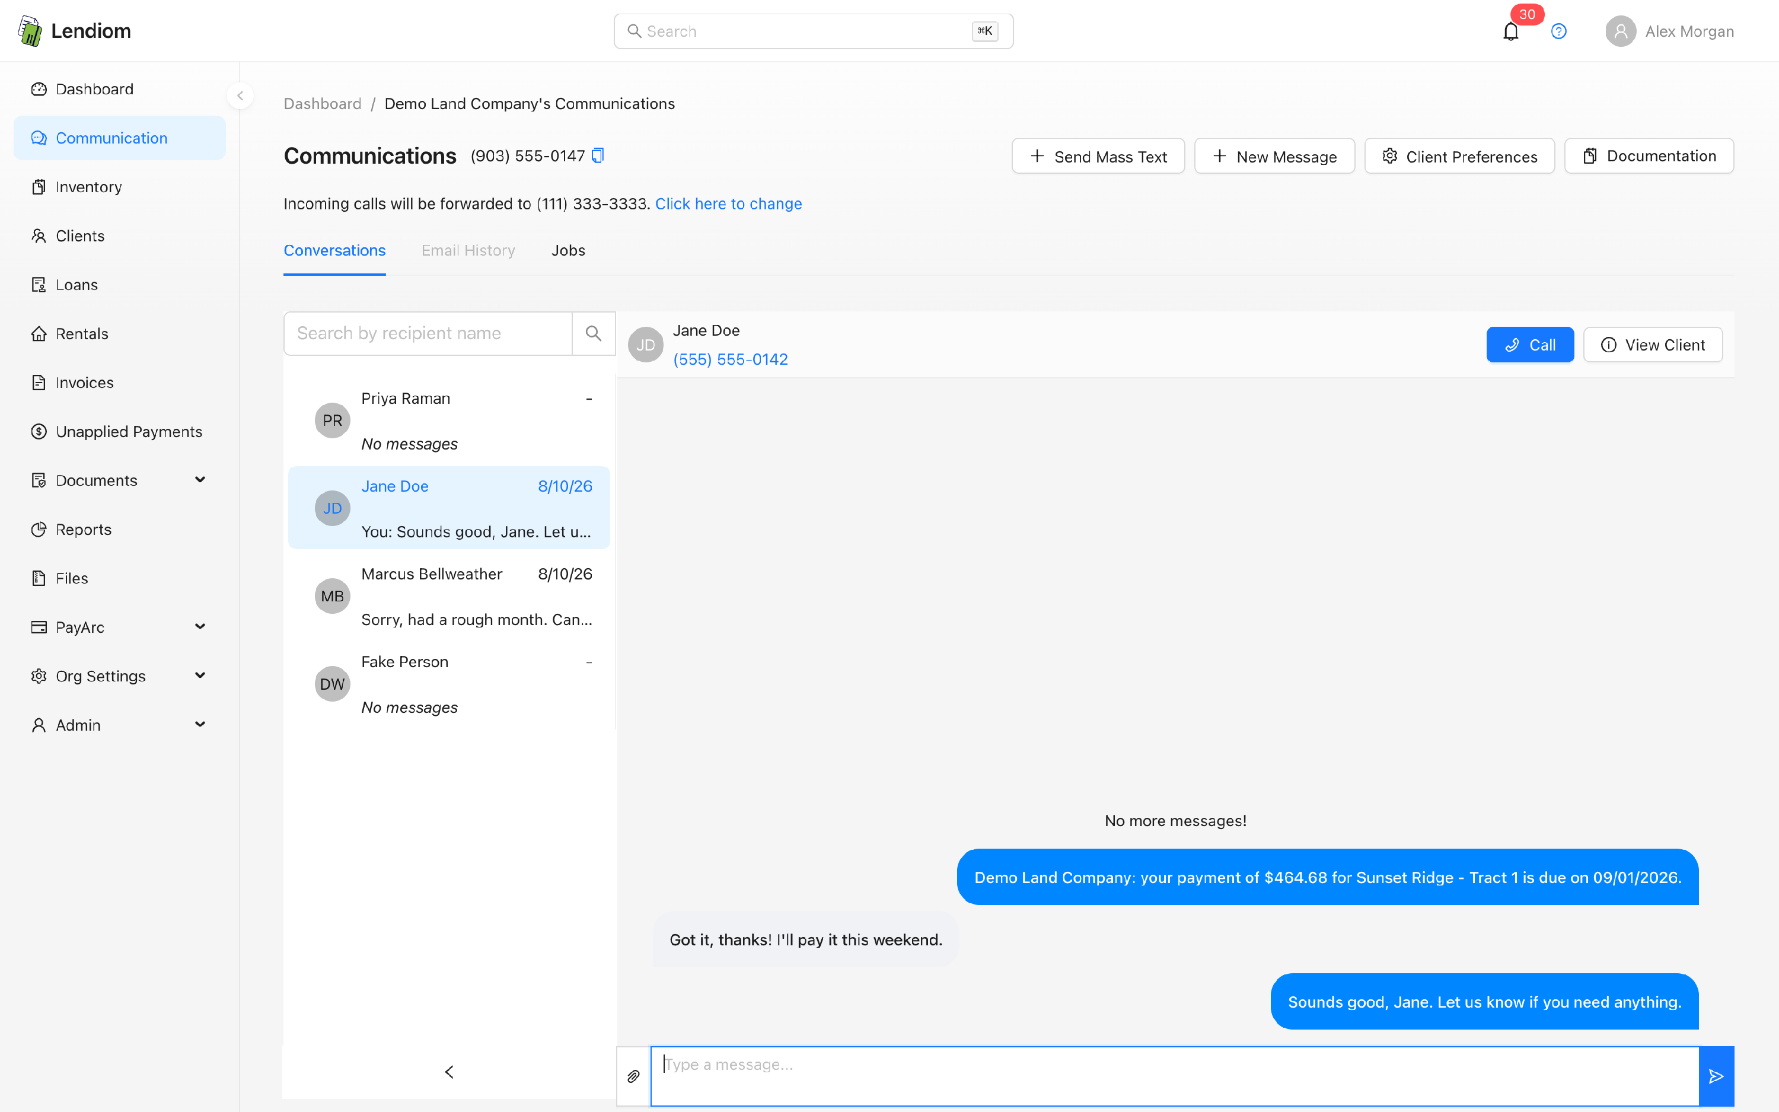Open Org Settings in the sidebar
1779x1112 pixels.
[x=120, y=676]
